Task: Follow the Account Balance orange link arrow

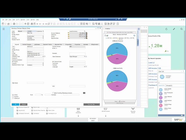Action: [69, 33]
